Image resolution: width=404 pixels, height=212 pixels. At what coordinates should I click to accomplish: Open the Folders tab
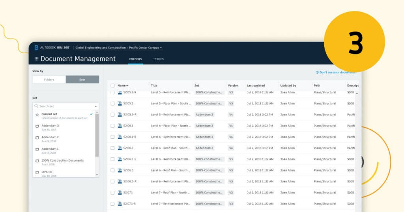[x=135, y=60]
